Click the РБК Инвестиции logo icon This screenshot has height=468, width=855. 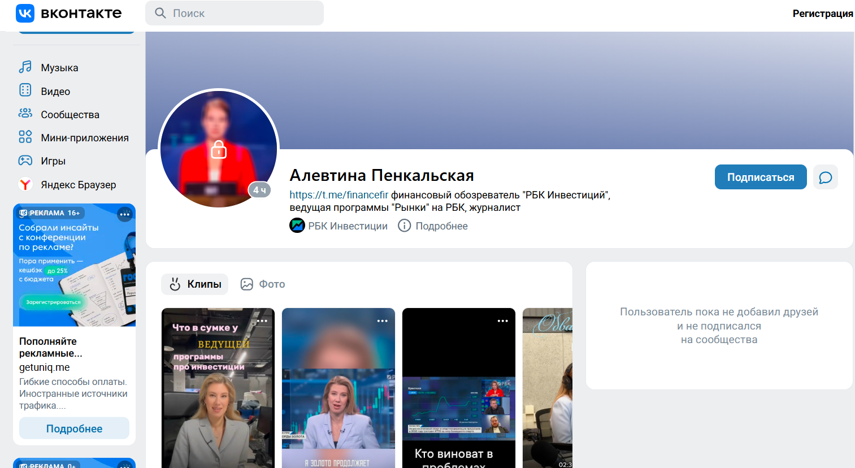click(297, 226)
